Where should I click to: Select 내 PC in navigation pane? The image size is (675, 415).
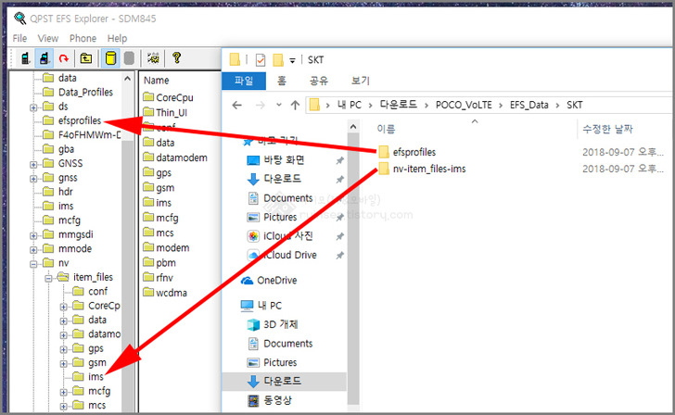tap(269, 306)
